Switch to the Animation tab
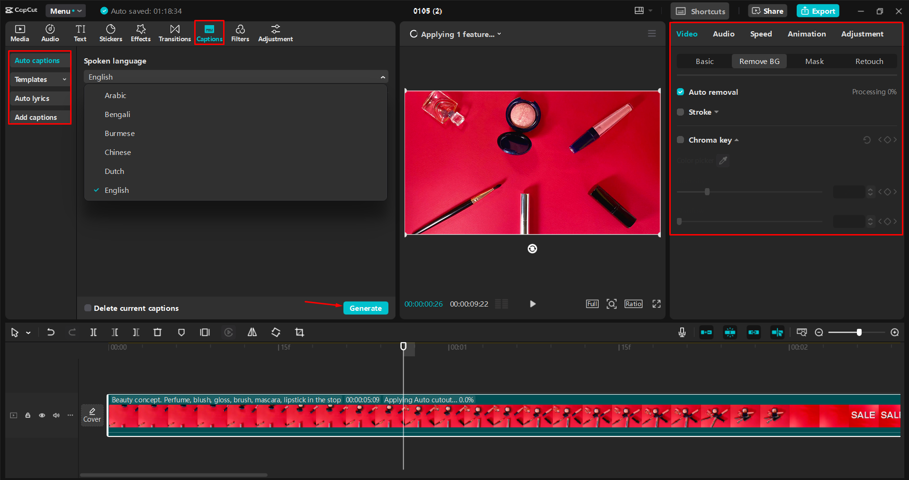This screenshot has width=909, height=480. coord(806,34)
